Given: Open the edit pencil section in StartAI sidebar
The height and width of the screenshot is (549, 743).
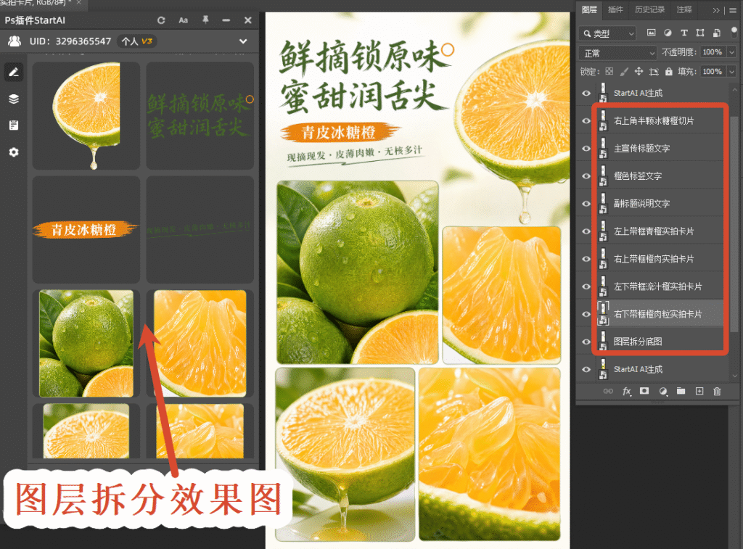Looking at the screenshot, I should pos(14,72).
